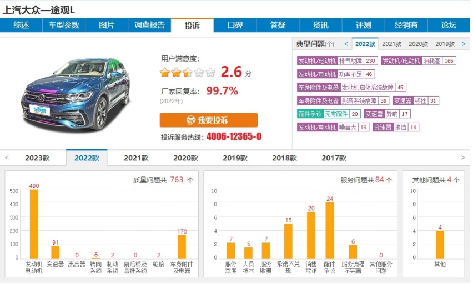The height and width of the screenshot is (284, 473).
Task: Click the 服务收费 bar valued 7
Action: (x=266, y=251)
